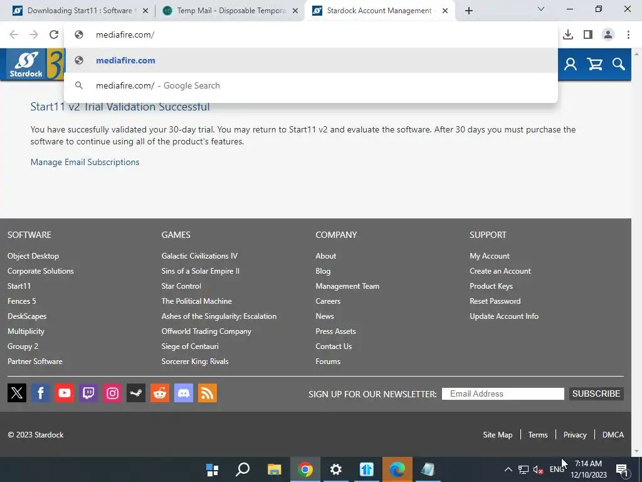Click the newsletter Email Address field
The width and height of the screenshot is (642, 482).
tap(503, 394)
